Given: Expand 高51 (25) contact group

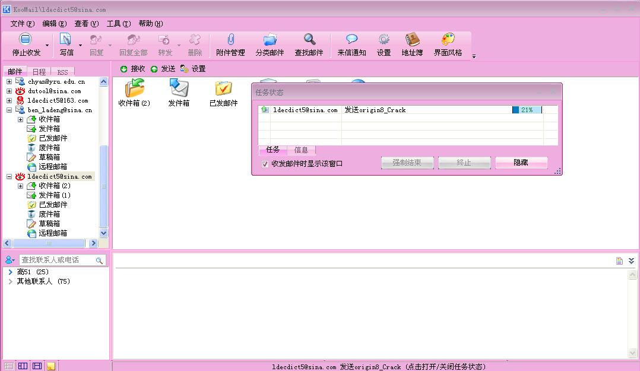Looking at the screenshot, I should 10,272.
